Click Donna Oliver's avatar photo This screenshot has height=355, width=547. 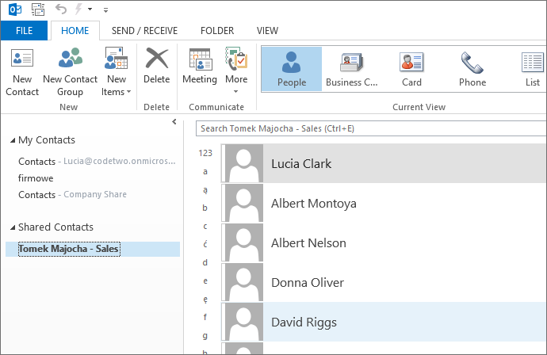tap(243, 282)
